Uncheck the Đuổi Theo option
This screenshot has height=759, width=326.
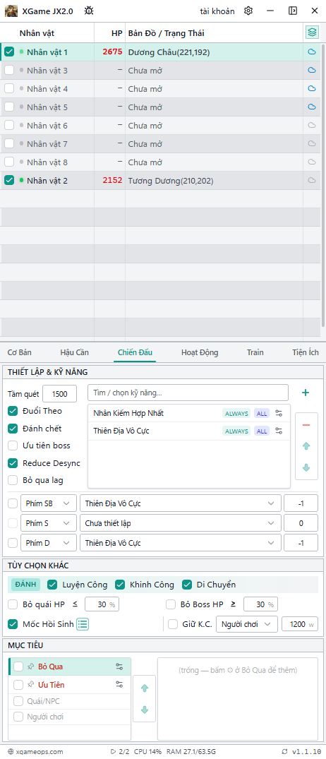pos(13,410)
